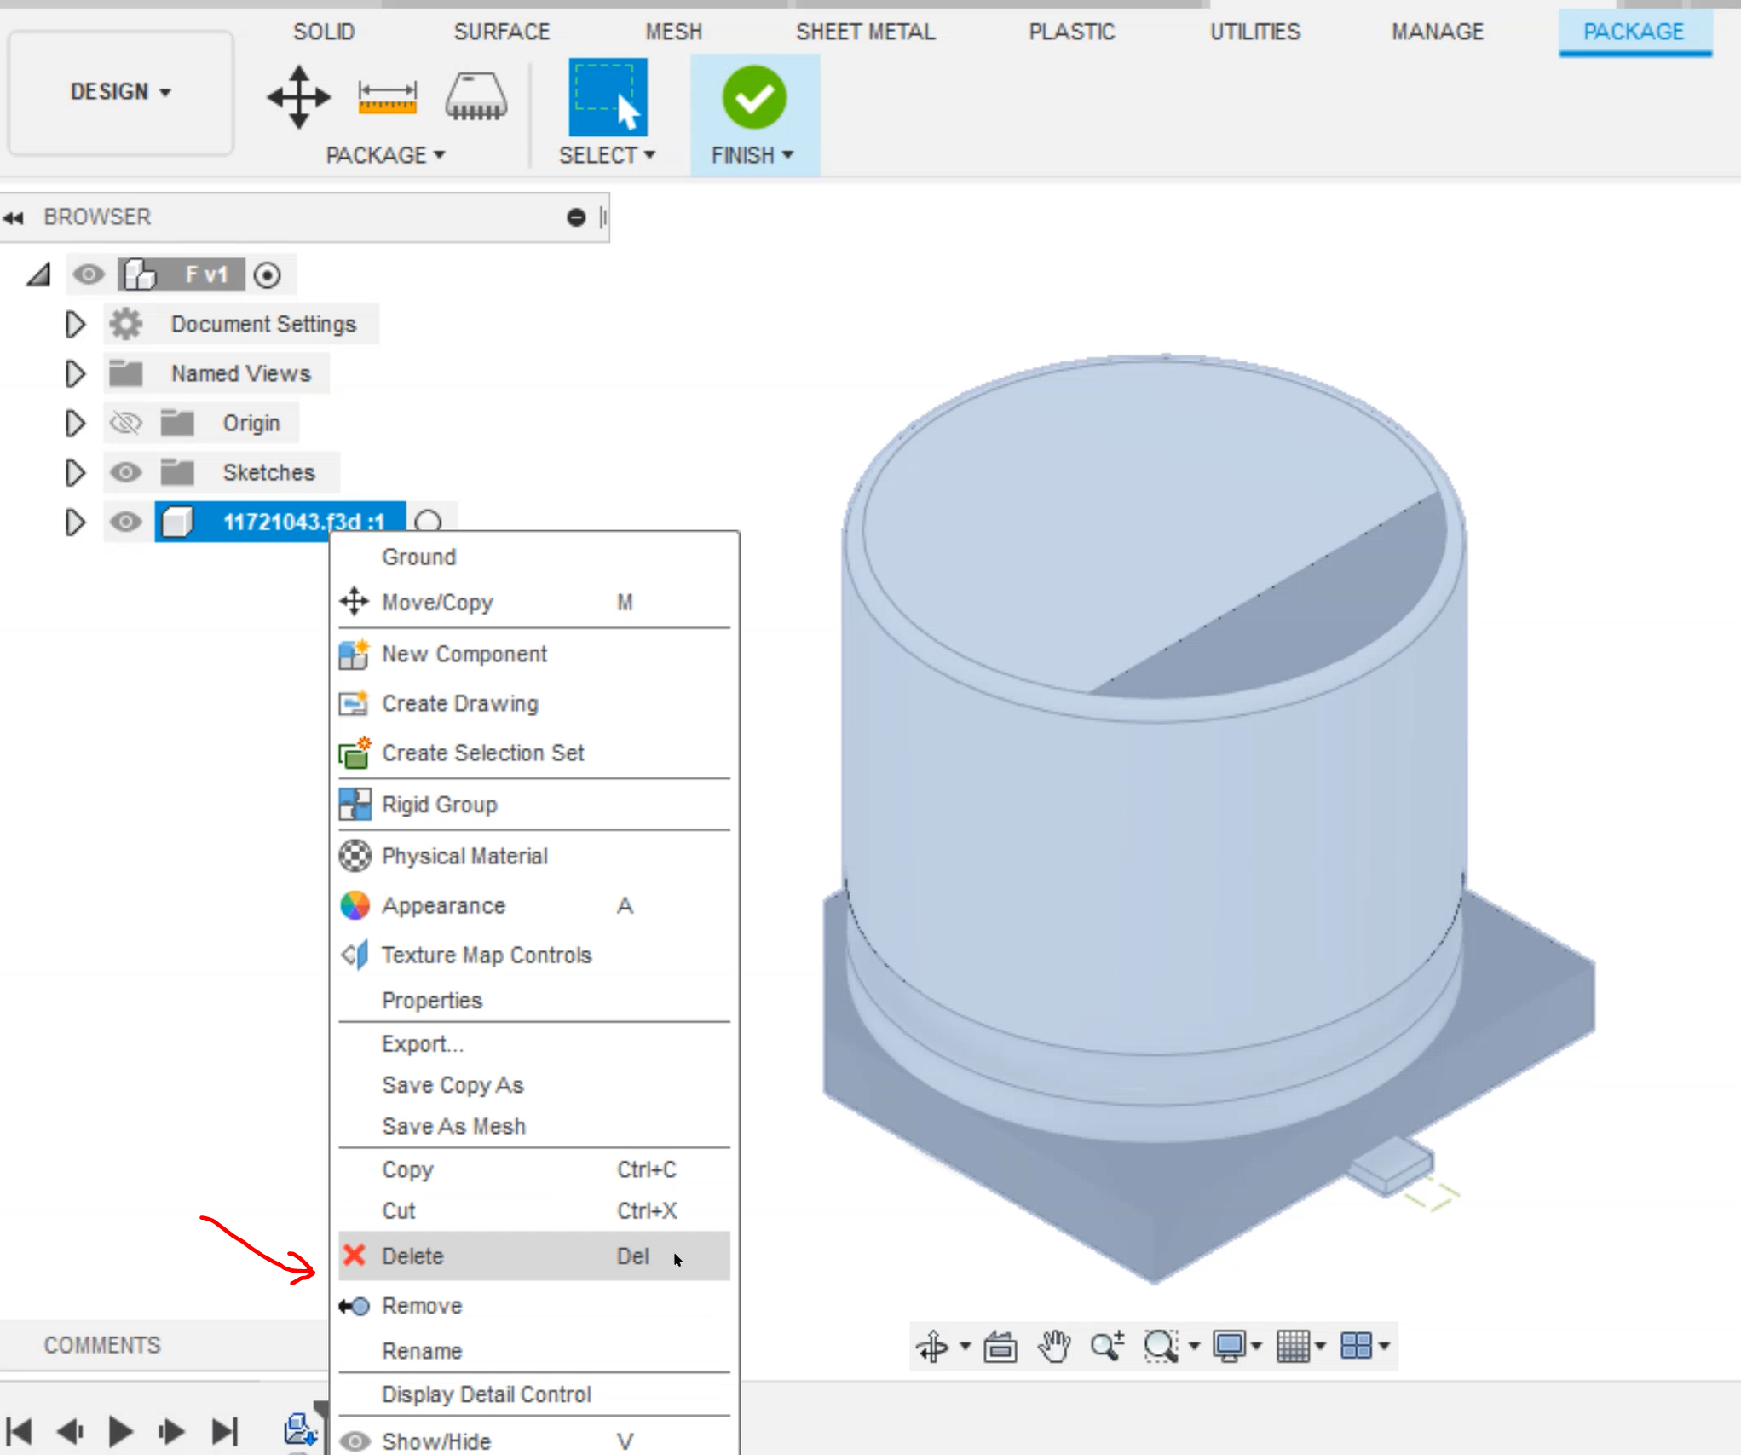Select the Move/Copy tool in the Package toolbar
The image size is (1741, 1455).
(x=298, y=96)
